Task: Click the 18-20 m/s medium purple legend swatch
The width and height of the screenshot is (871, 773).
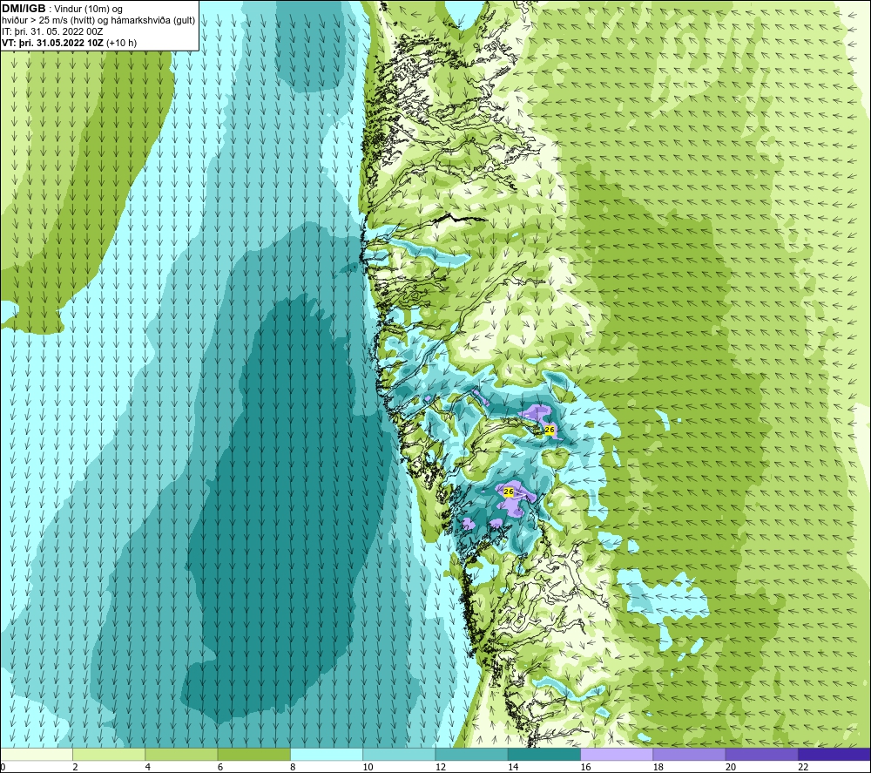Action: pyautogui.click(x=689, y=754)
